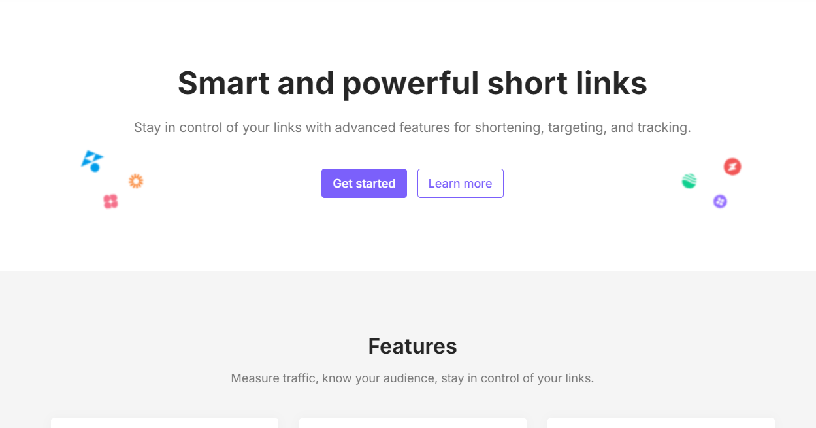
Task: Click the word "shortening" in the tagline
Action: pyautogui.click(x=509, y=127)
